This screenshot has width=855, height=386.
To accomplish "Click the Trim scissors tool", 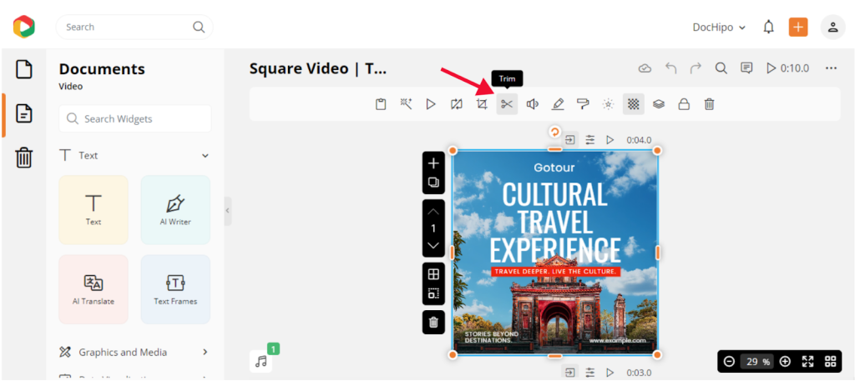I will (507, 104).
